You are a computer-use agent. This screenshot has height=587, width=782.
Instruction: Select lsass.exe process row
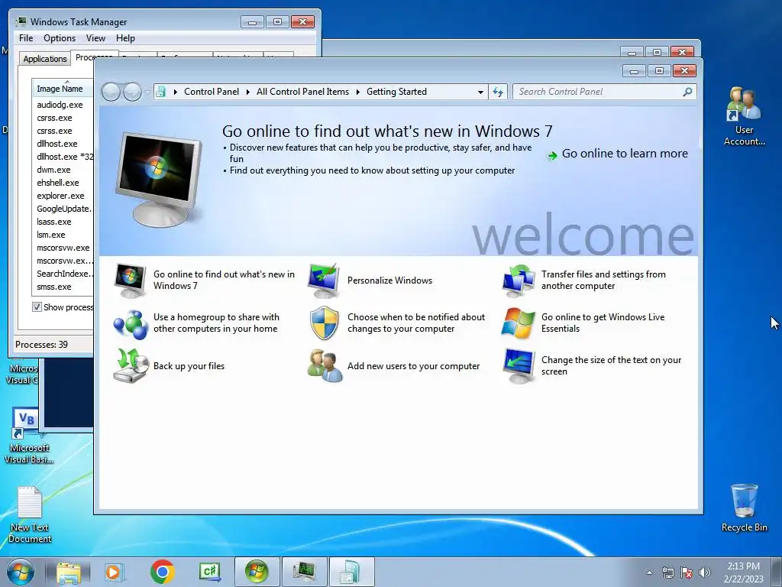pos(63,222)
